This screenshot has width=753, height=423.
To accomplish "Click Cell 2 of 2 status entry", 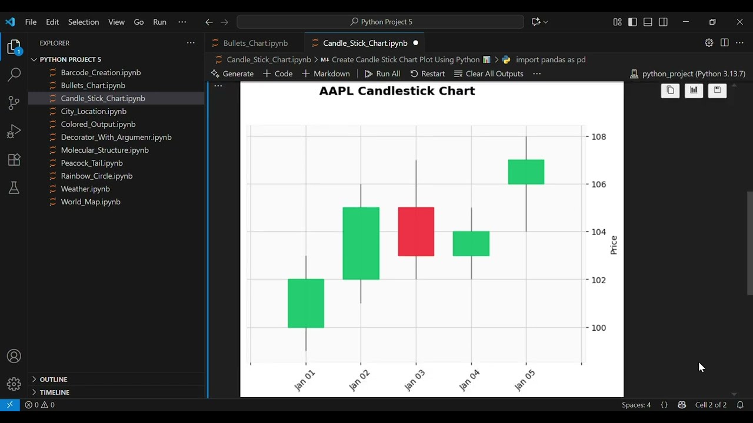I will (711, 405).
